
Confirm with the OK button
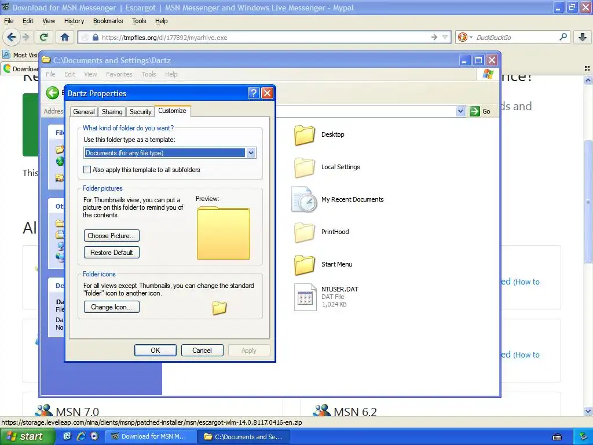click(x=155, y=351)
